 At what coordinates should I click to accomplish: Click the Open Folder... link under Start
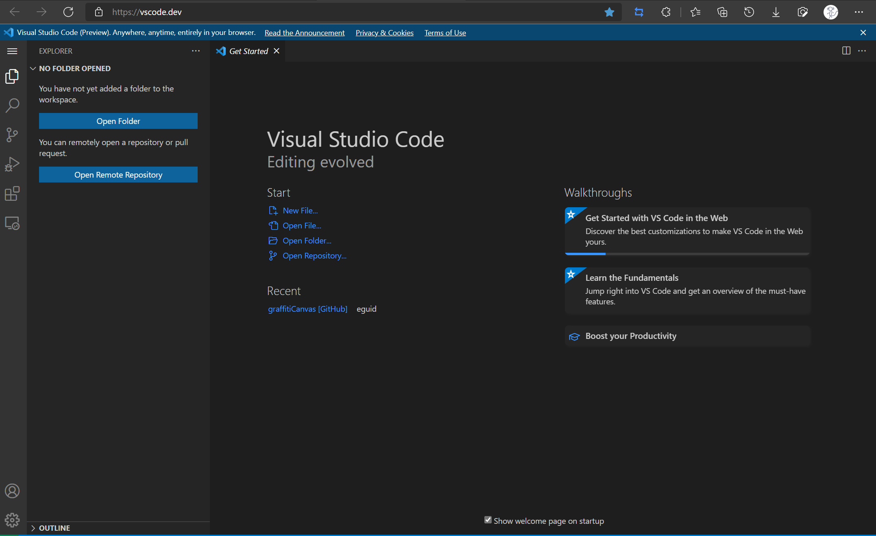pyautogui.click(x=307, y=241)
